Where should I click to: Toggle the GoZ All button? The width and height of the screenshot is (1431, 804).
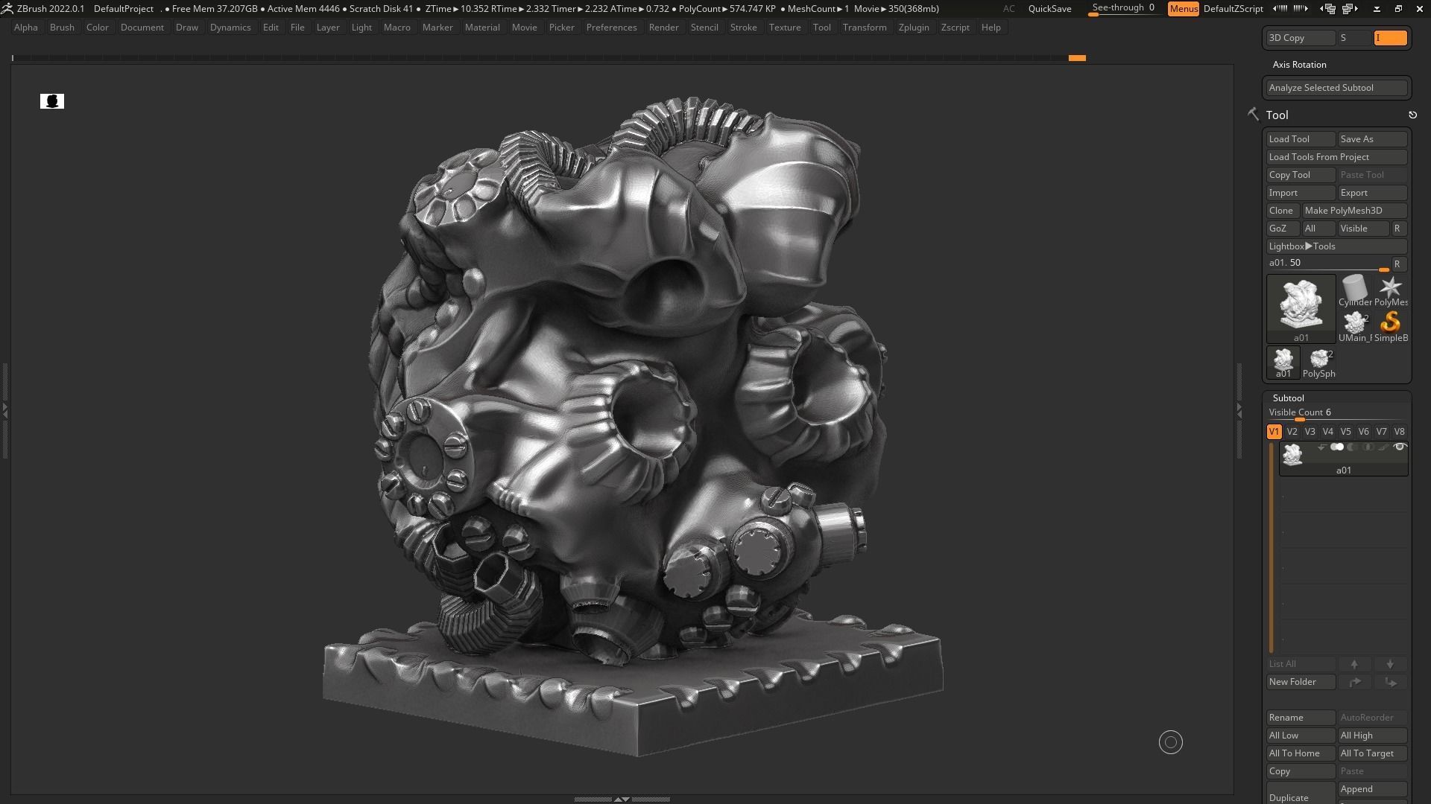pyautogui.click(x=1318, y=229)
